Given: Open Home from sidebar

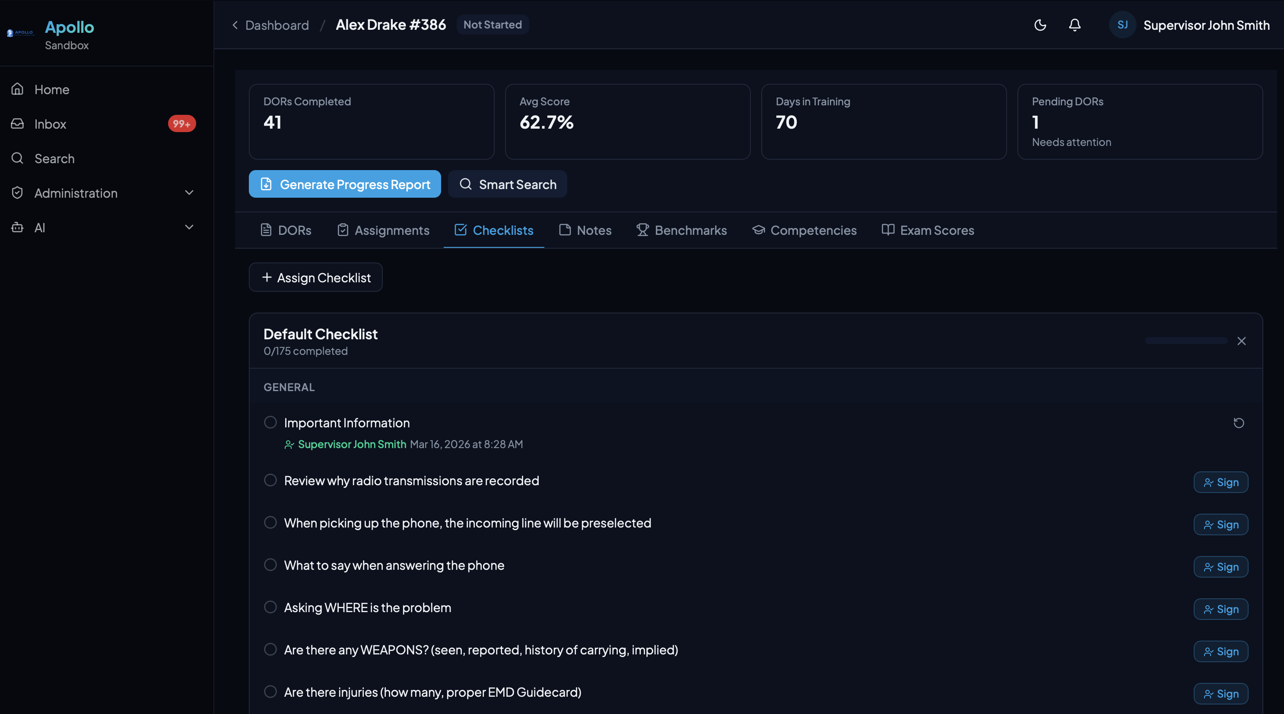Looking at the screenshot, I should pyautogui.click(x=52, y=90).
